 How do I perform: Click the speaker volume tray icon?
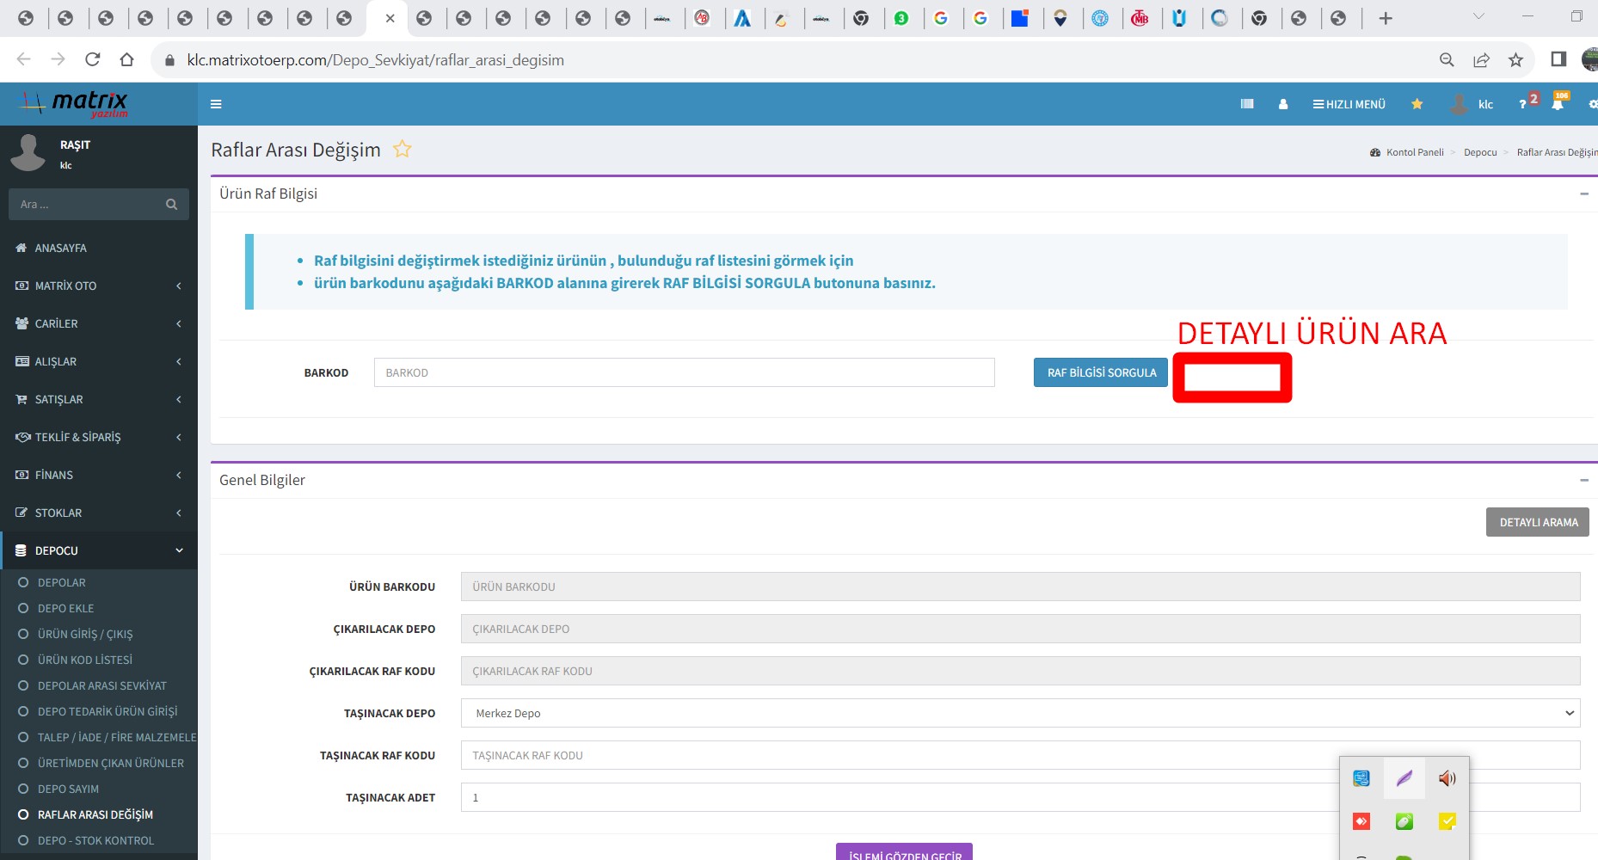click(x=1447, y=778)
